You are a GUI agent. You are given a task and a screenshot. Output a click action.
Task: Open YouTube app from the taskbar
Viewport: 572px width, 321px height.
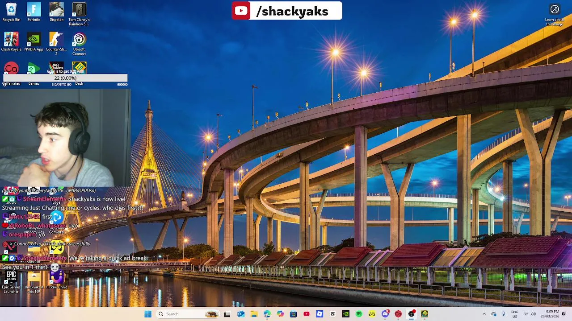tap(307, 314)
